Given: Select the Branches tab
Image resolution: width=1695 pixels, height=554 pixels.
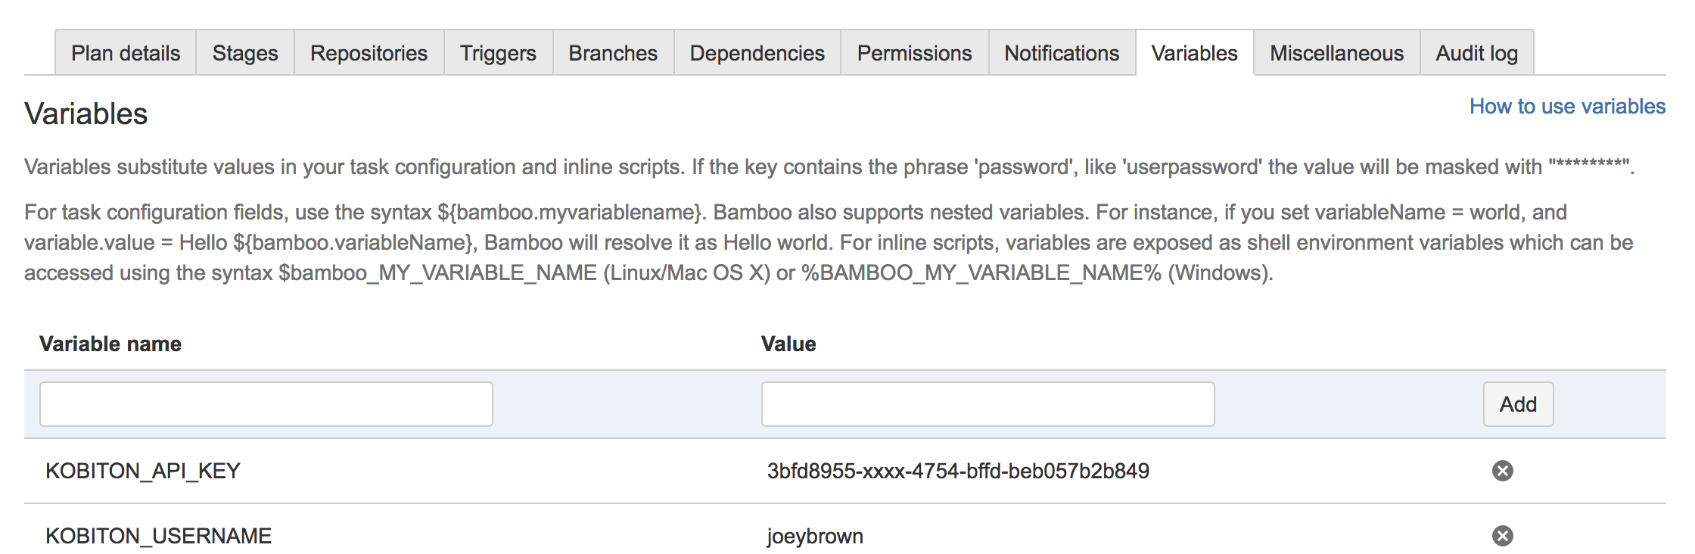Looking at the screenshot, I should [x=613, y=53].
